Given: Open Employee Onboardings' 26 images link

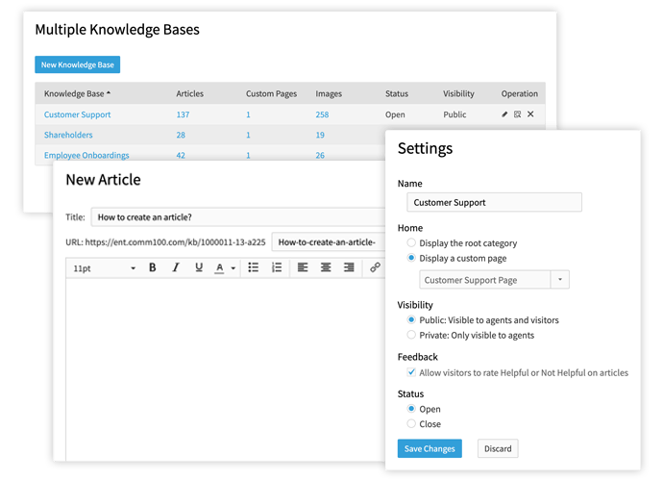Looking at the screenshot, I should point(320,155).
